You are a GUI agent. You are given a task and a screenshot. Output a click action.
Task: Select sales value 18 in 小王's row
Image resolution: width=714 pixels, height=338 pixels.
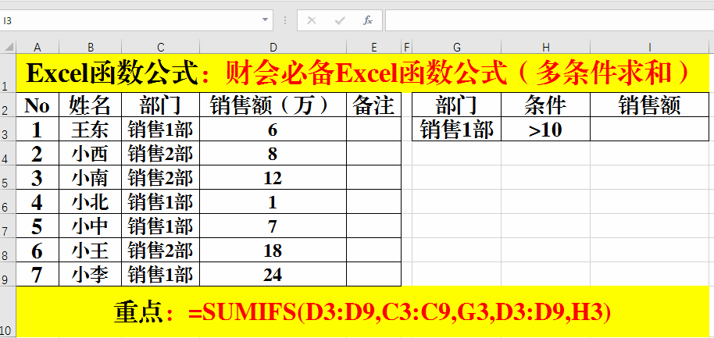pyautogui.click(x=273, y=250)
